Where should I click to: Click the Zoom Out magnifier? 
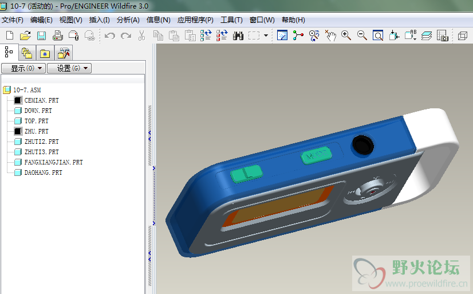click(362, 36)
